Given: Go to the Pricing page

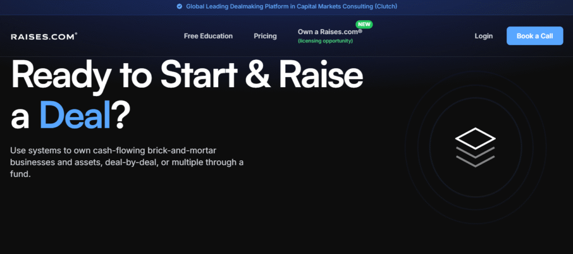Looking at the screenshot, I should coord(265,36).
